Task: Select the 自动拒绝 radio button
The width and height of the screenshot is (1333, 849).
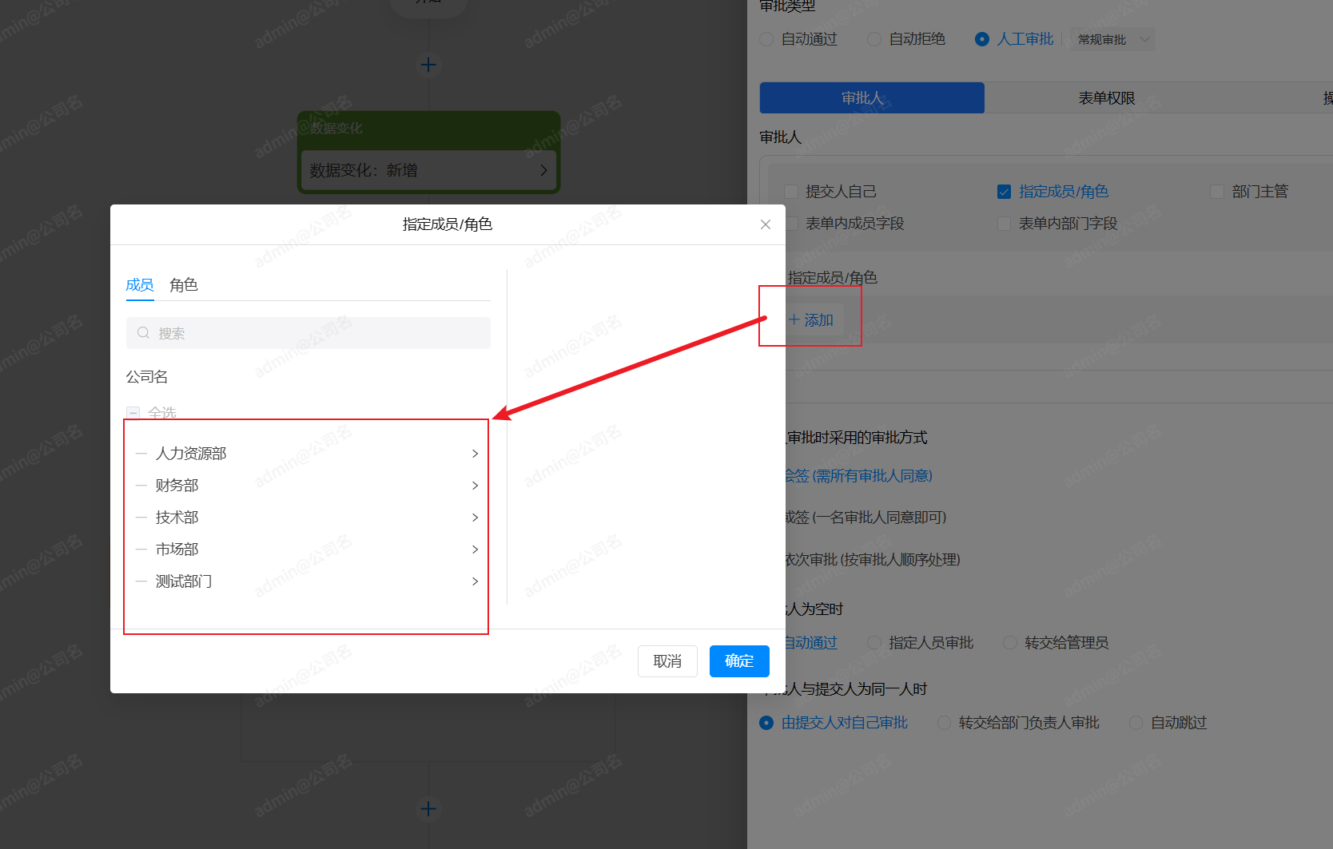Action: point(874,39)
